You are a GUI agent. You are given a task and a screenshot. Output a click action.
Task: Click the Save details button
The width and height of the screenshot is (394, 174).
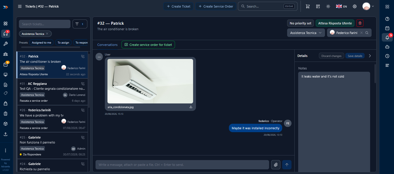pos(355,56)
